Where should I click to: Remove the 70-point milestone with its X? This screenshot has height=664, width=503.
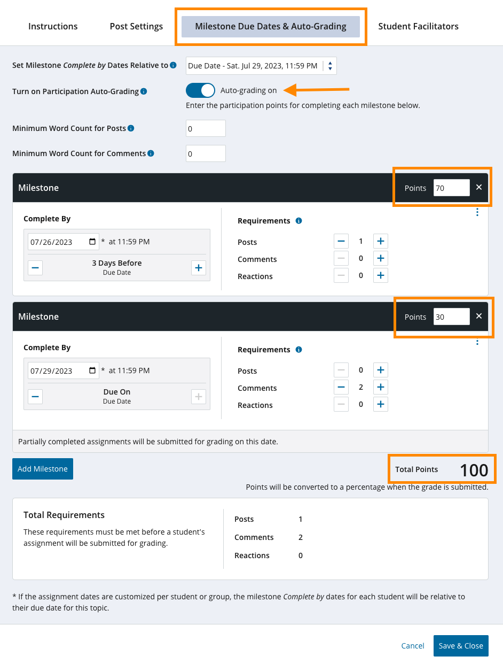pyautogui.click(x=479, y=187)
